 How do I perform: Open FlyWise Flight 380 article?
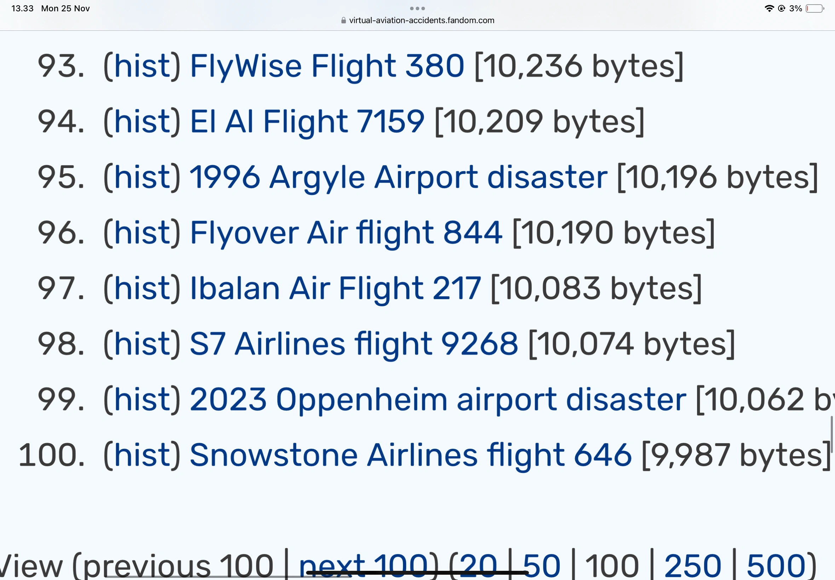point(327,66)
